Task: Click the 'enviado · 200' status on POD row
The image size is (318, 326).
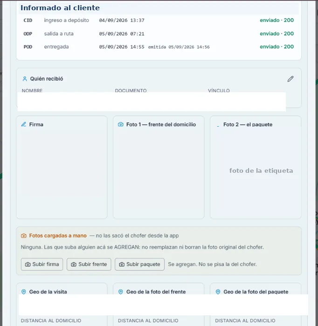Action: click(x=277, y=47)
